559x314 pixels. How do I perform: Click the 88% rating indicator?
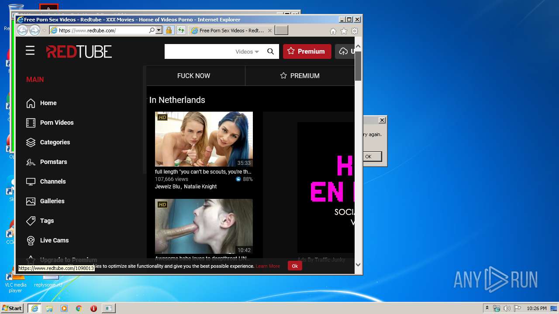point(244,179)
